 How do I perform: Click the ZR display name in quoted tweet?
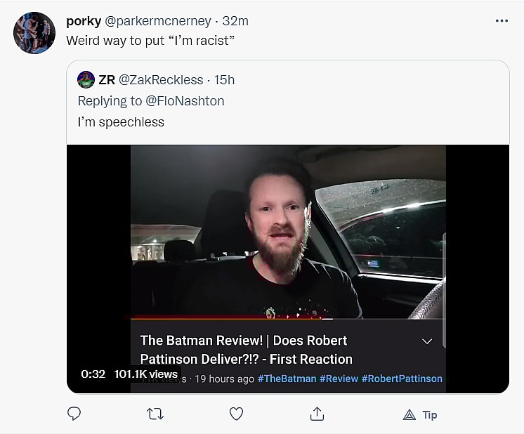point(107,79)
